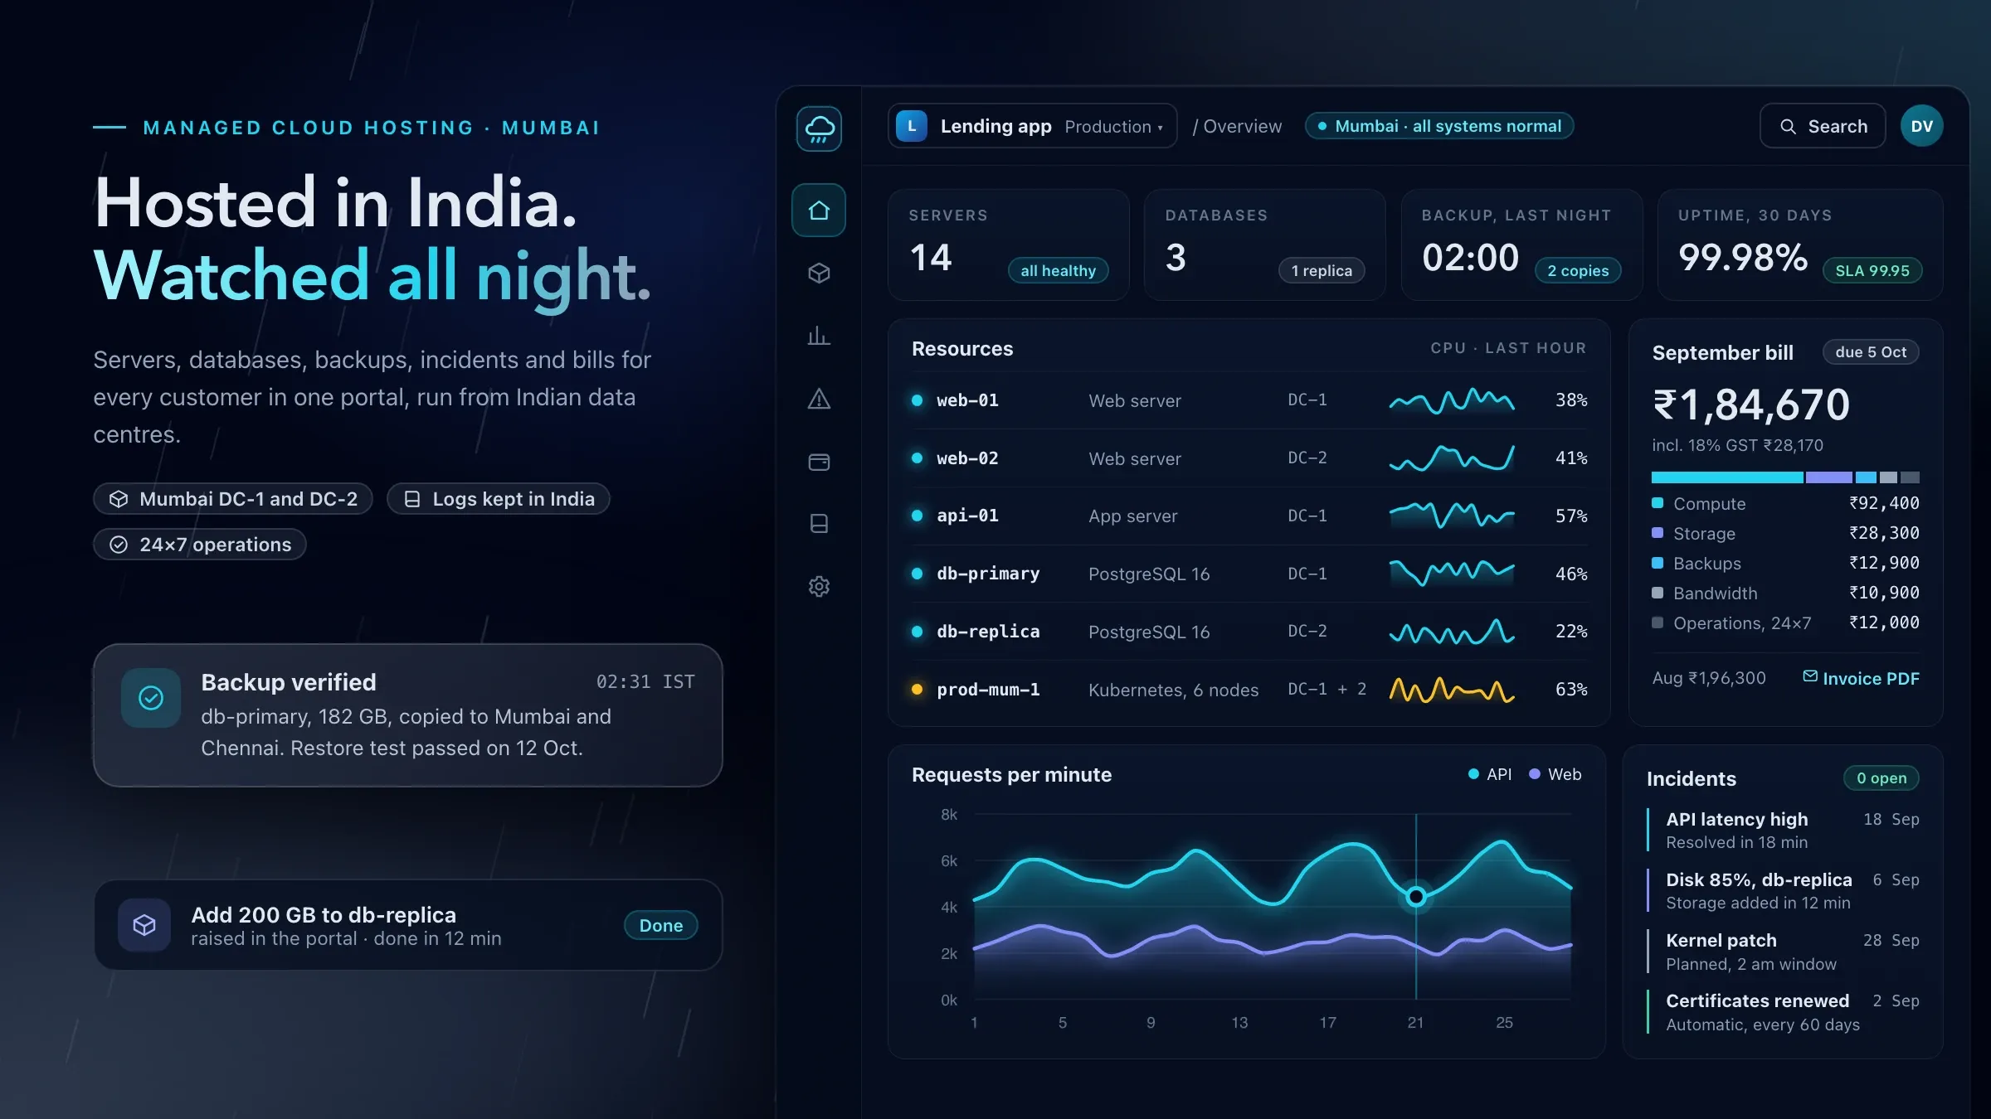1991x1119 pixels.
Task: Select the api-01 resource row
Action: (1249, 516)
